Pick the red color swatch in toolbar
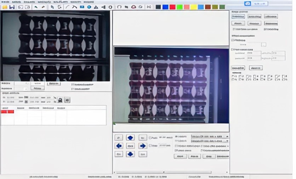The height and width of the screenshot is (179, 296). pos(172,7)
